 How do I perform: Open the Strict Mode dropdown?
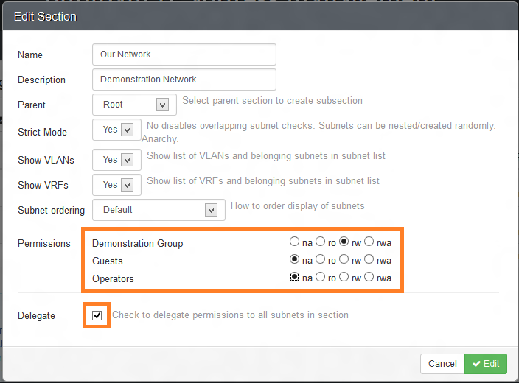coord(116,130)
